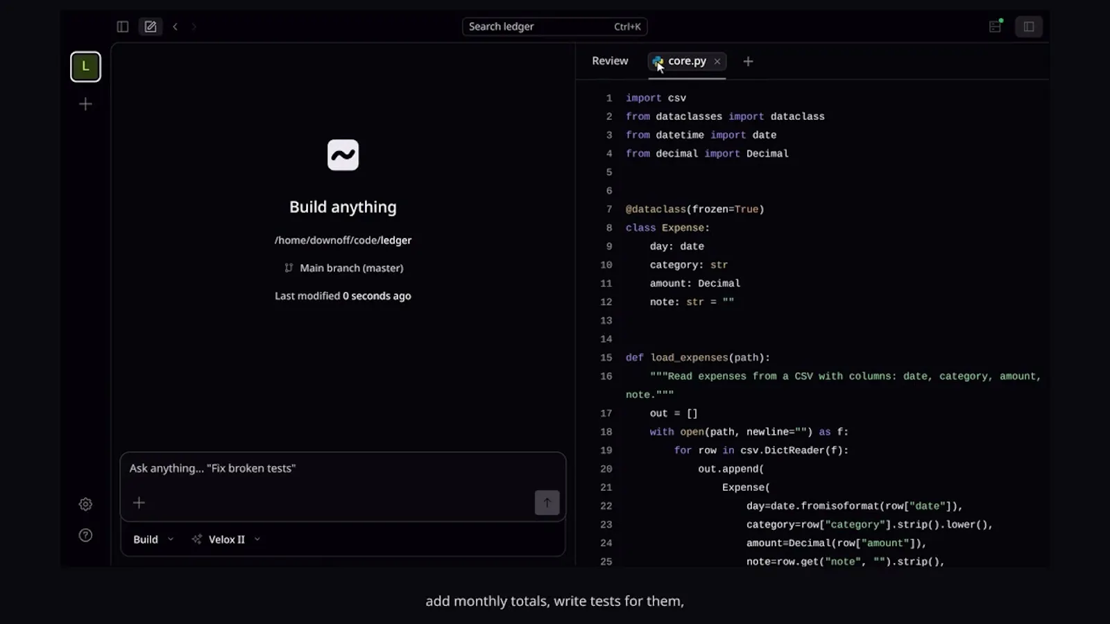Click the Last modified 0 seconds ago text
The width and height of the screenshot is (1110, 624).
coord(343,296)
